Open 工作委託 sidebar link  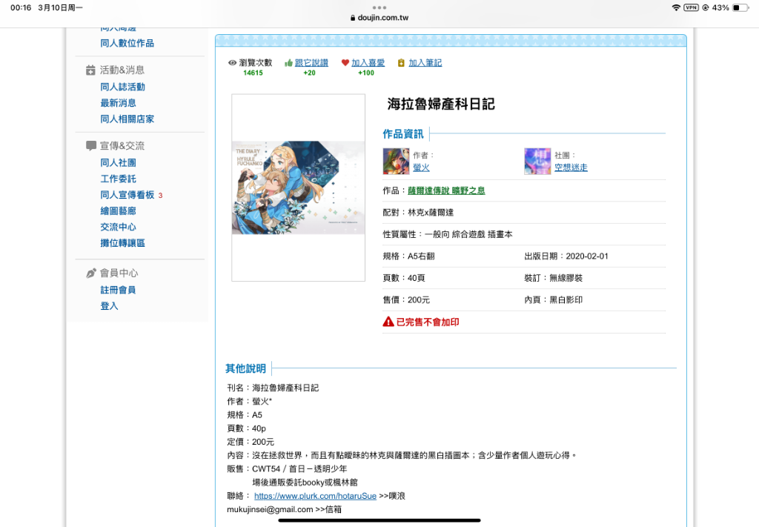(118, 179)
